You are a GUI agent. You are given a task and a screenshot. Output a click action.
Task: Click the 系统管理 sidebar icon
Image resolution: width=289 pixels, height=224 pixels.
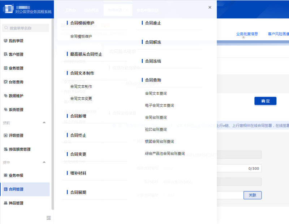[x=6, y=109]
